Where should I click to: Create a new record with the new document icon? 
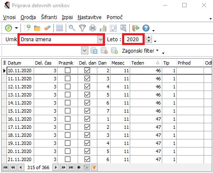point(27,28)
